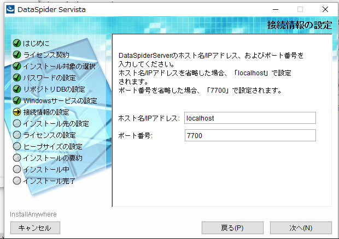Click the キャンセル button
339x239 pixels.
point(35,228)
